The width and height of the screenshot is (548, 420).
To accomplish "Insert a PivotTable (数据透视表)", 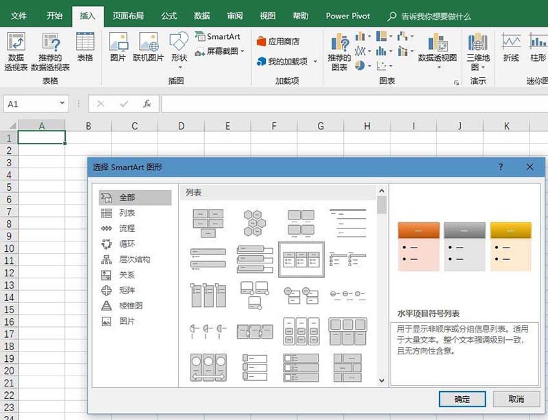I will point(15,51).
